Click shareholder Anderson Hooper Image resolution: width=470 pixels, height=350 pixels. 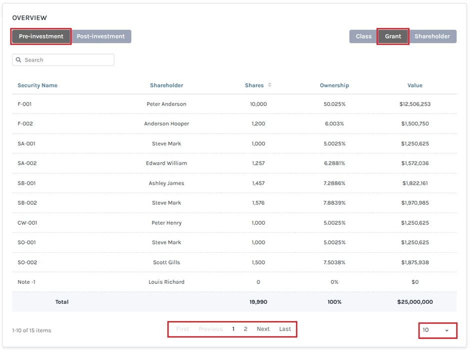tap(166, 123)
